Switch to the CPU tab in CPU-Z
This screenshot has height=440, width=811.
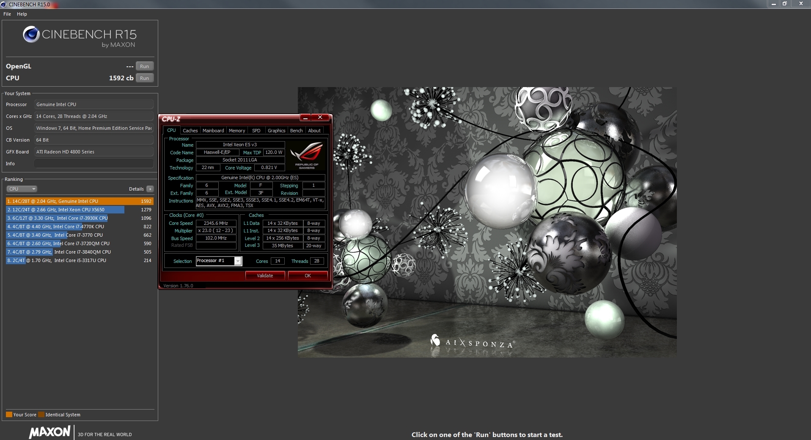point(171,131)
